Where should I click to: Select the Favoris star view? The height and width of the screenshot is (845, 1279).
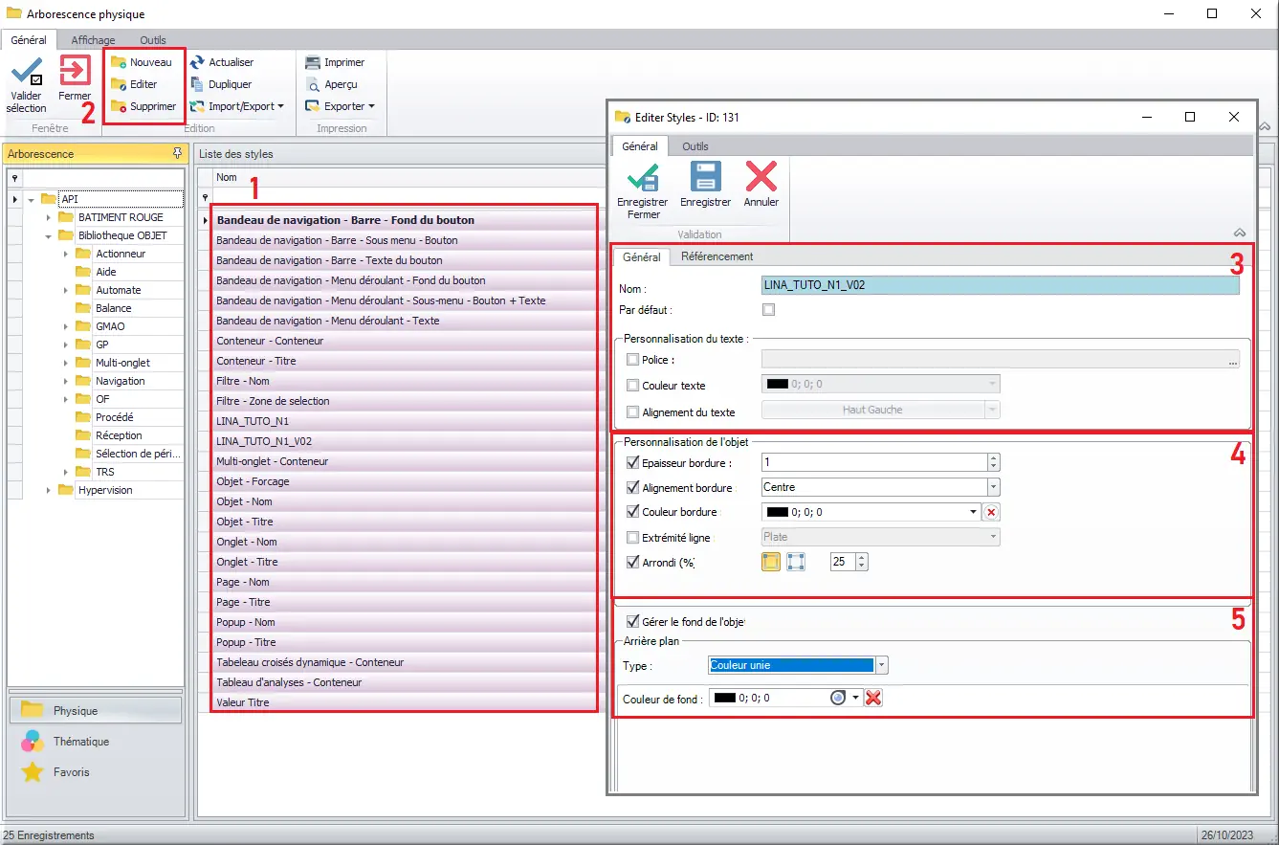tap(95, 771)
